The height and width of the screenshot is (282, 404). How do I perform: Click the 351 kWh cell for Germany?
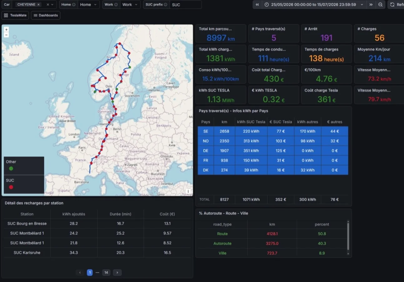point(251,151)
